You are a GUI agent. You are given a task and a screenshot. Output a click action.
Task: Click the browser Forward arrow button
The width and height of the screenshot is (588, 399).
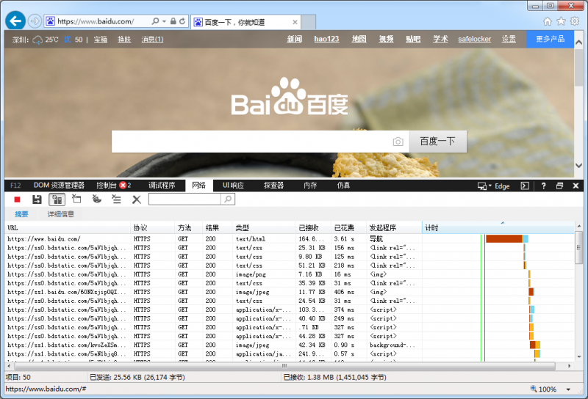35,21
